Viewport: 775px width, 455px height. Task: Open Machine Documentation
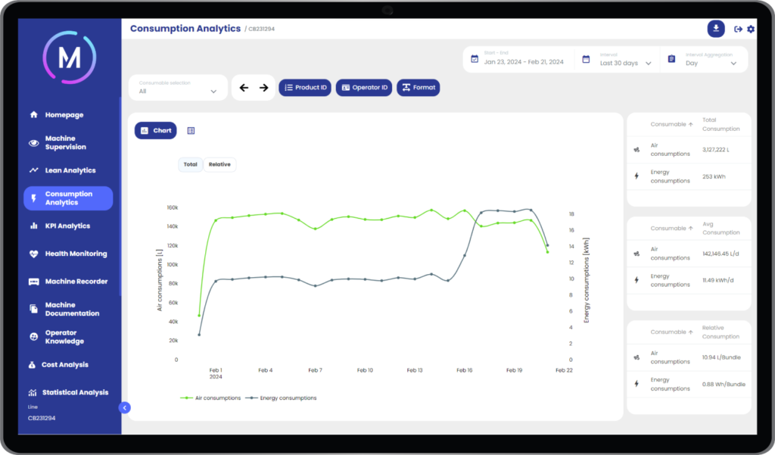pyautogui.click(x=72, y=309)
